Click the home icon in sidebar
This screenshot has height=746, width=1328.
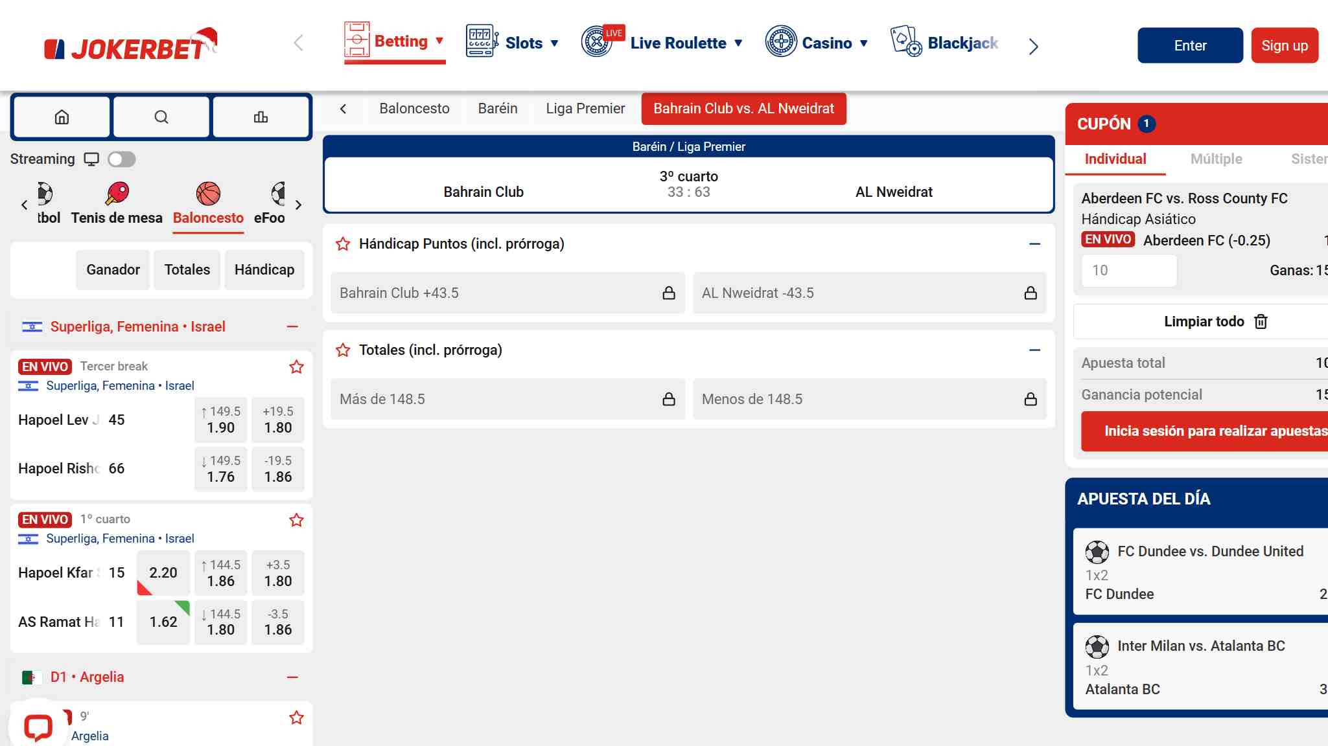(x=61, y=116)
